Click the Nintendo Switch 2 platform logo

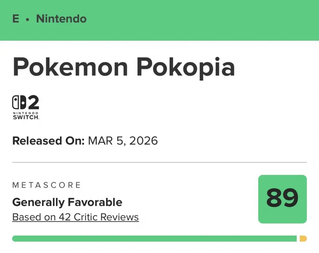(26, 107)
